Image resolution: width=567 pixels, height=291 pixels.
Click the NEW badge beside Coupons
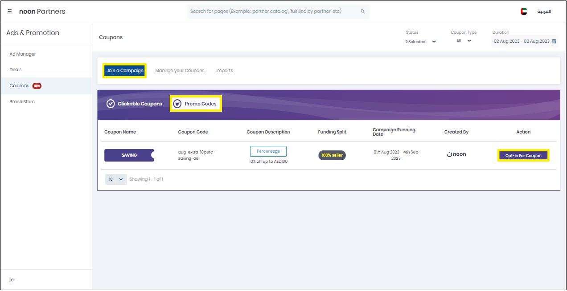[37, 86]
